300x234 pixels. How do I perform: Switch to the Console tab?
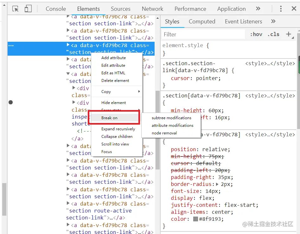point(56,9)
